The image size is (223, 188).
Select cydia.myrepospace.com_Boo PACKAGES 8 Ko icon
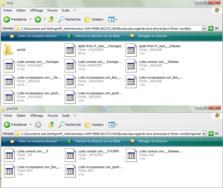pos(70,81)
